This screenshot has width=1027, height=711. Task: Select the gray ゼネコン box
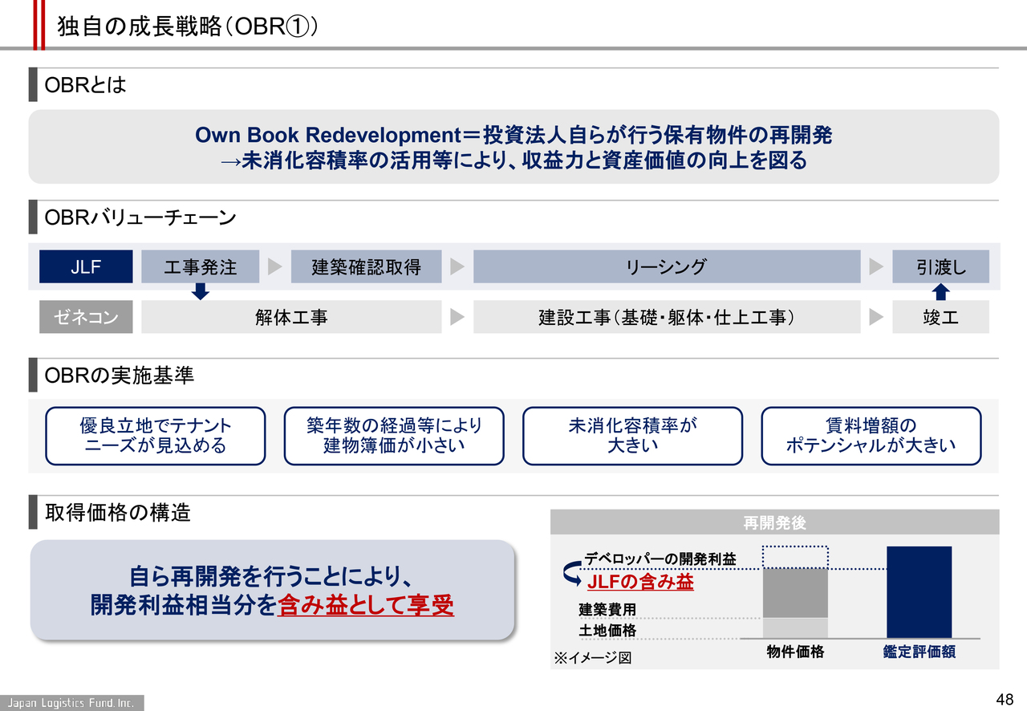coord(86,318)
